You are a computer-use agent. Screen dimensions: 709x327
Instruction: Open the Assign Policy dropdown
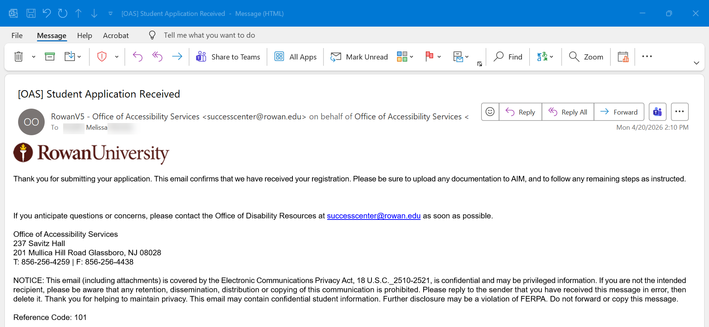point(461,57)
